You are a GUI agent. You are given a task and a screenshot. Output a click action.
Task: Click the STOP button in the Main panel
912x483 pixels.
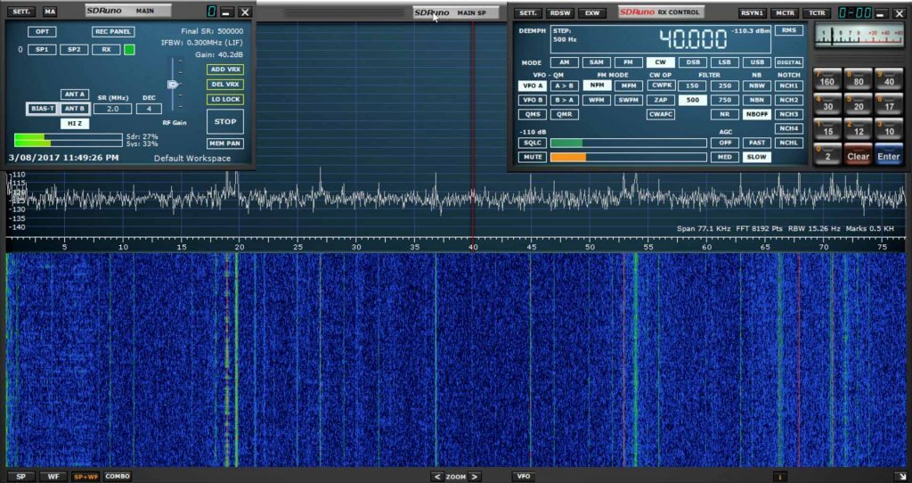click(x=225, y=121)
